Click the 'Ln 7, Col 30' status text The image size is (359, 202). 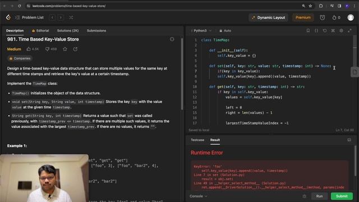click(344, 130)
